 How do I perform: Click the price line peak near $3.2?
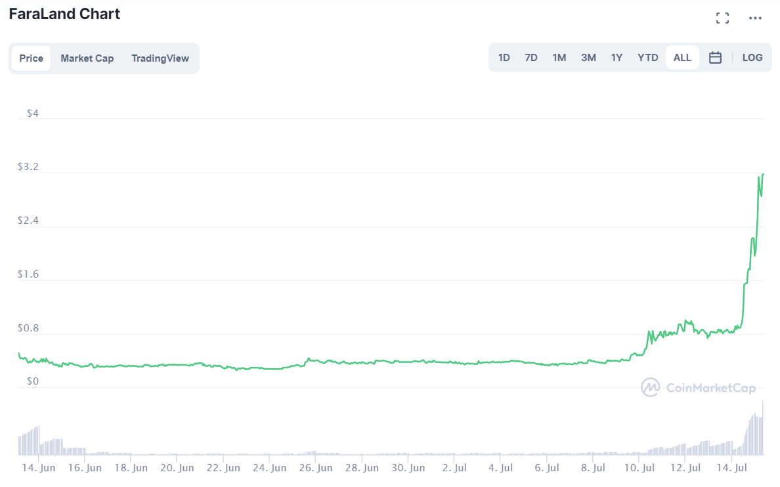click(x=763, y=174)
